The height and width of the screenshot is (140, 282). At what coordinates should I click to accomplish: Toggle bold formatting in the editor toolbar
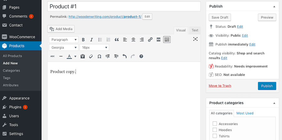tap(83, 39)
